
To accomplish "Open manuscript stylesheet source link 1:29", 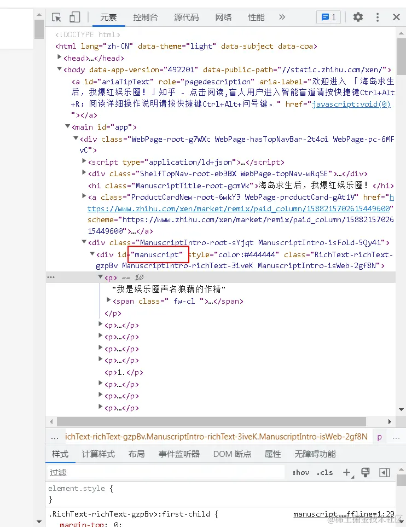I will 344,514.
